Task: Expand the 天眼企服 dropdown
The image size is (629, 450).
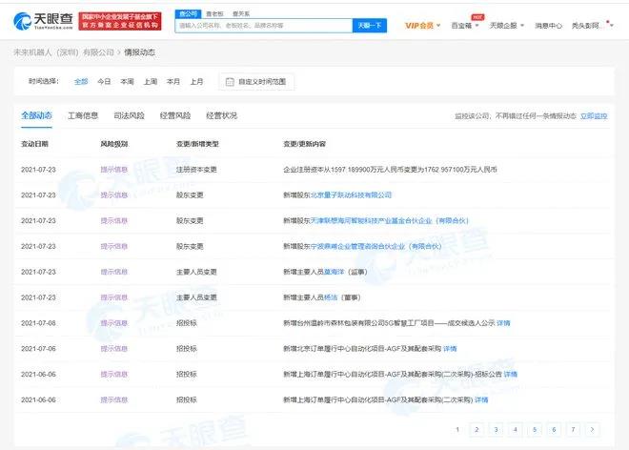Action: click(504, 25)
